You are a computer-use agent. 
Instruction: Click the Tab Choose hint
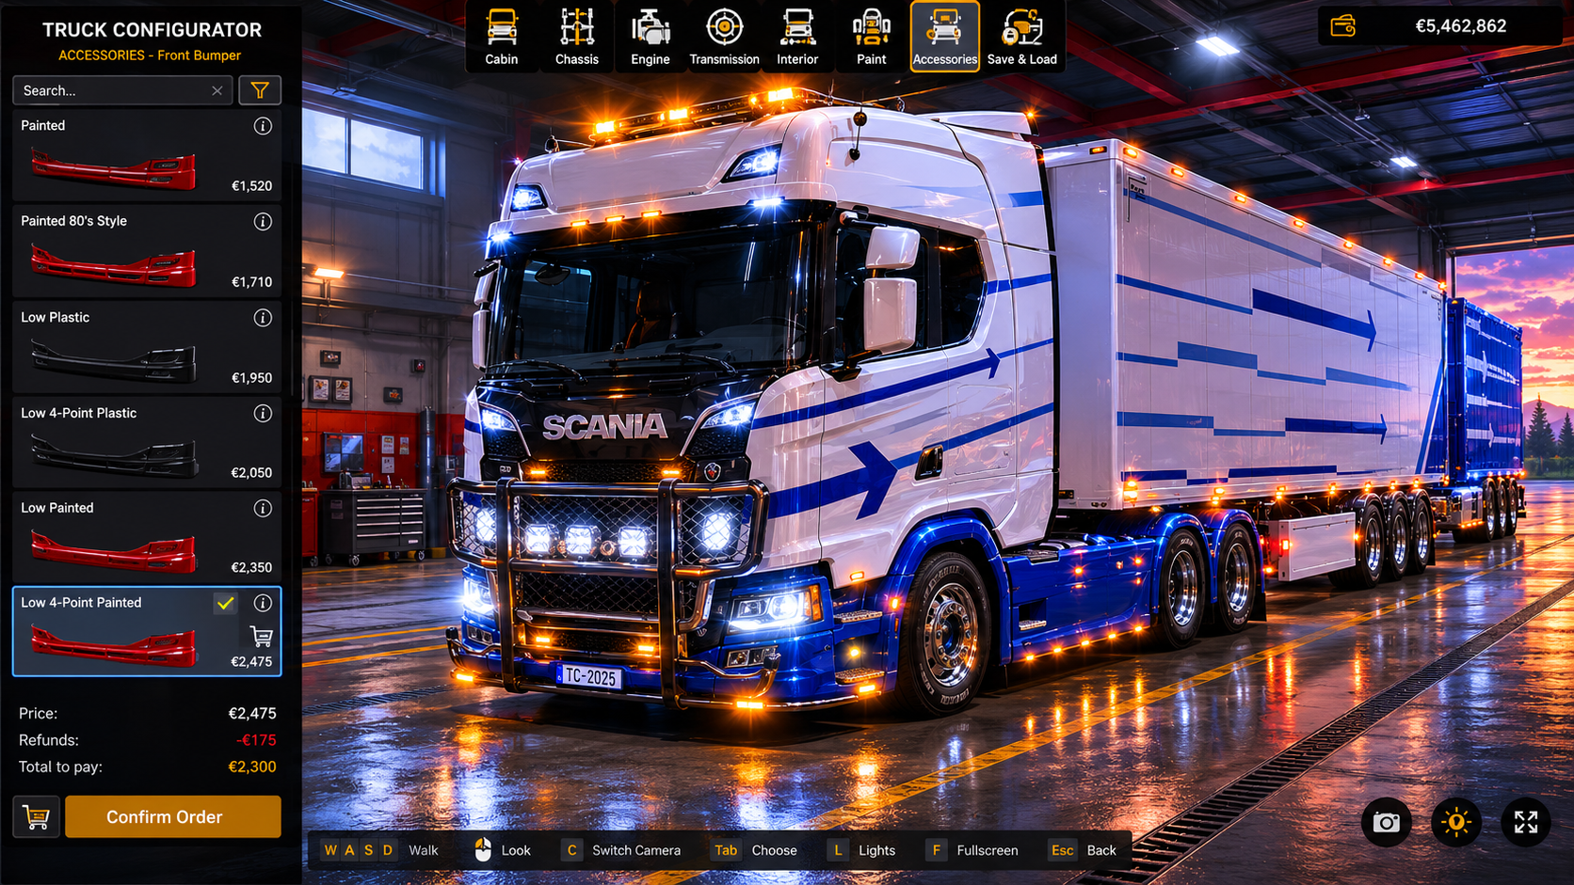(x=755, y=850)
